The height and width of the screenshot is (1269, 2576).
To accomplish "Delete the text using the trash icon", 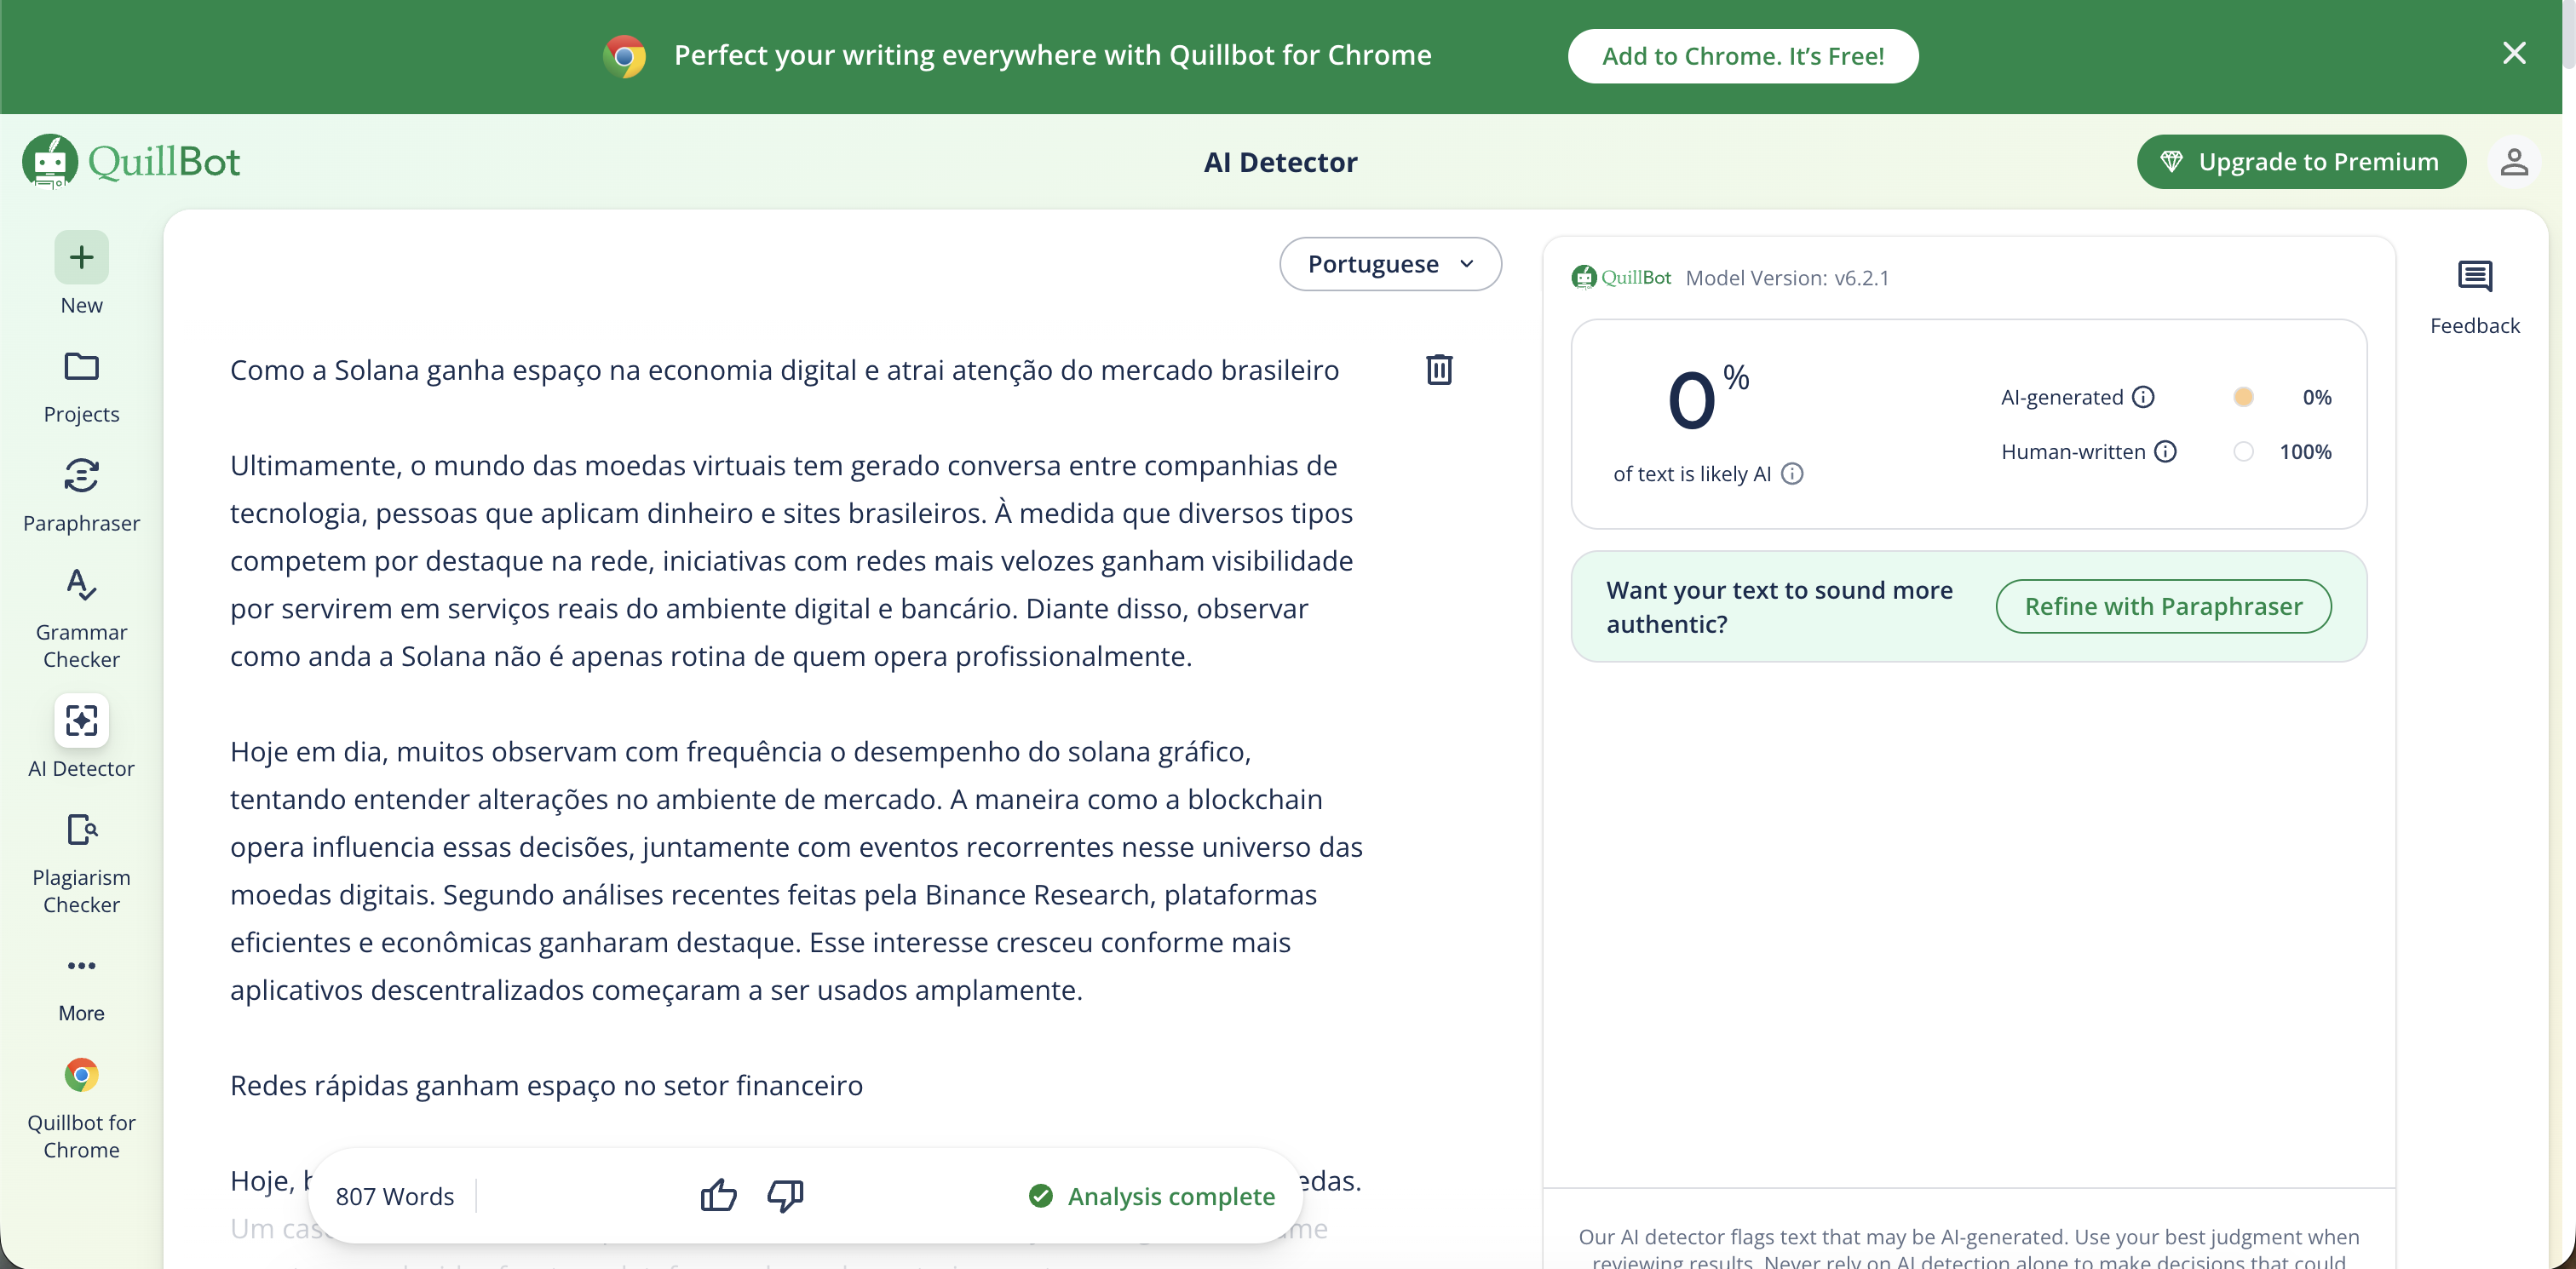I will (1438, 369).
